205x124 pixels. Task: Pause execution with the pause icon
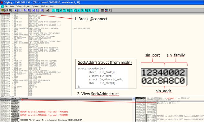[20, 10]
